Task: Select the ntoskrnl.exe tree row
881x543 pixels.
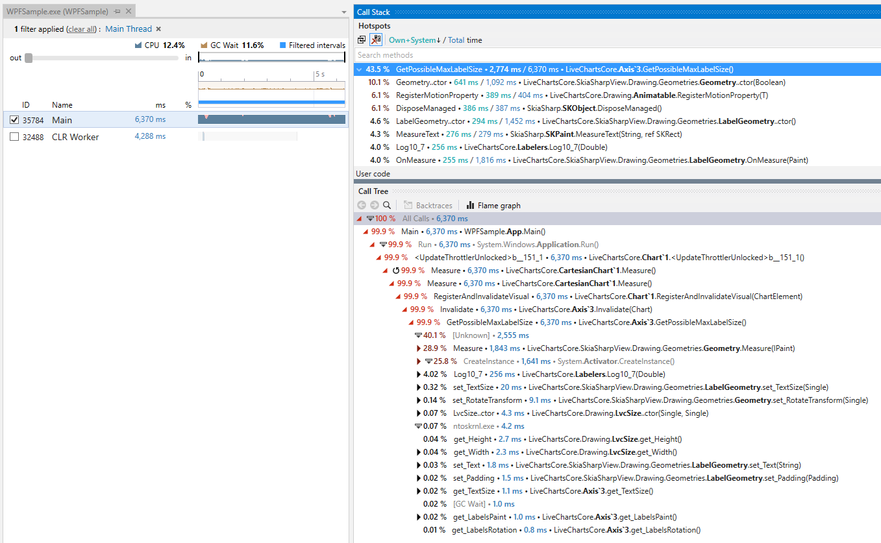Action: pyautogui.click(x=617, y=426)
